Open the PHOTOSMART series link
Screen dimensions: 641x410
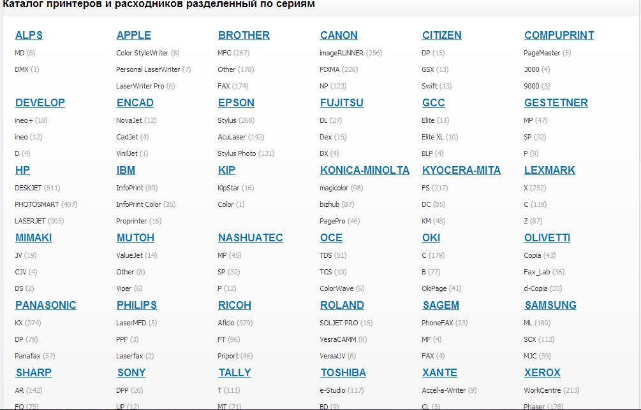37,205
